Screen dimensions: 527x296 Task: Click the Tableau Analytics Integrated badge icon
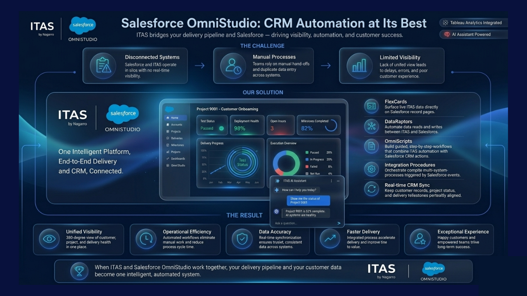pos(445,23)
